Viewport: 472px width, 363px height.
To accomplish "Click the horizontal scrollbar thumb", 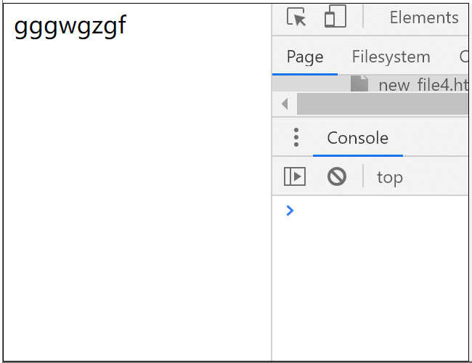I will [x=383, y=104].
